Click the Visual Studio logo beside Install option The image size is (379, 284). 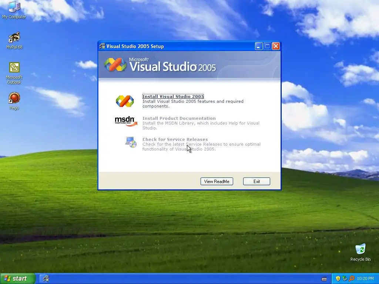125,101
